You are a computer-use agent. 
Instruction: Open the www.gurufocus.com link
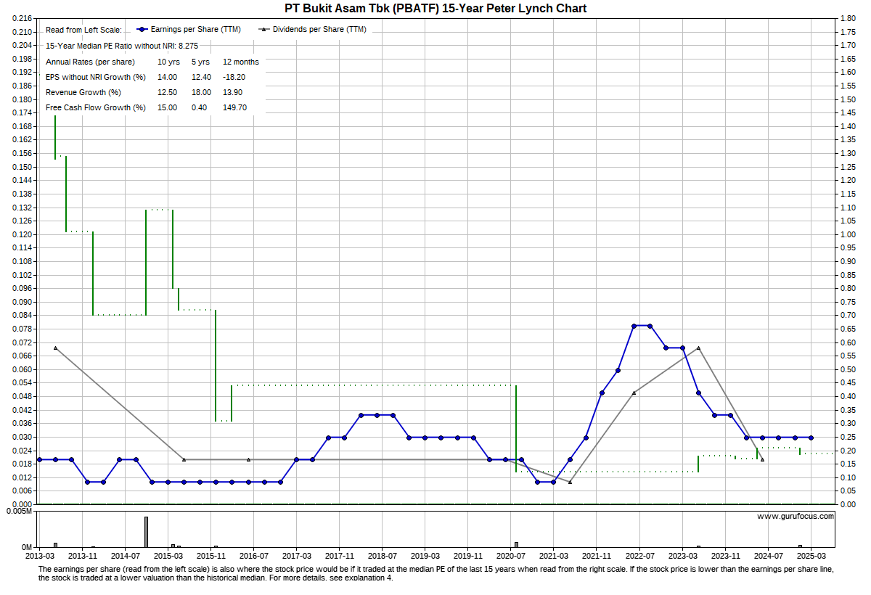coord(796,516)
